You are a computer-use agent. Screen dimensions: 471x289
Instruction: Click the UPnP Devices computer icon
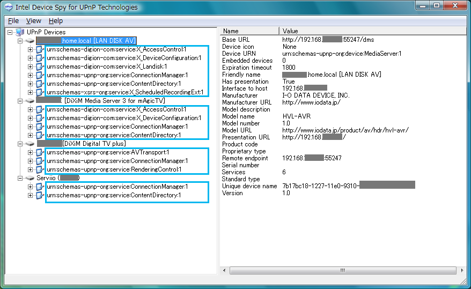[20, 32]
